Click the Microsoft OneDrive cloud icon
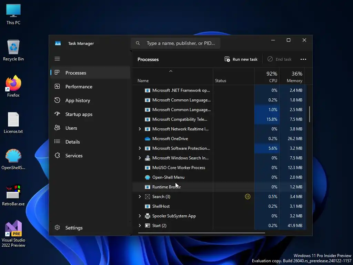Screen dimensions: 353x265 [x=148, y=139]
